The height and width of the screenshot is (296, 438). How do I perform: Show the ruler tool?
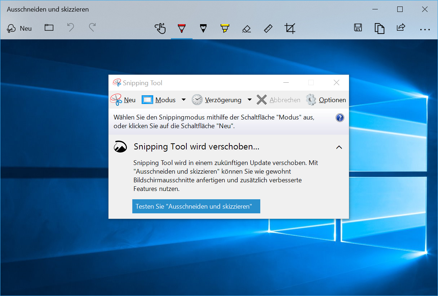[x=268, y=28]
